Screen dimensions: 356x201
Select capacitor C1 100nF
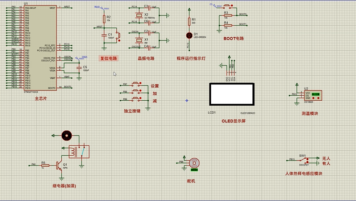104,35
